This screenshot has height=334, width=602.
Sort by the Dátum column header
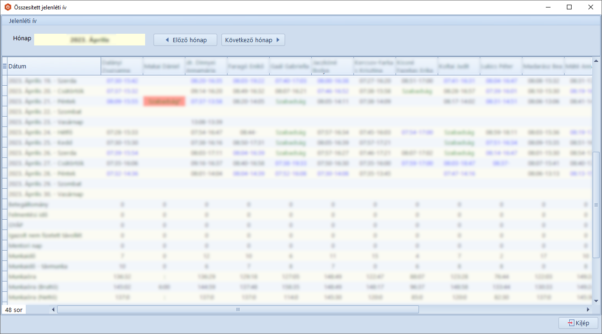point(54,66)
